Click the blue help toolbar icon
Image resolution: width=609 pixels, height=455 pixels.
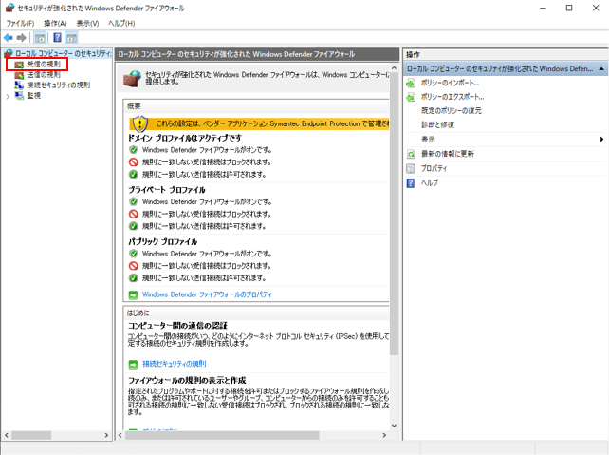pyautogui.click(x=57, y=37)
